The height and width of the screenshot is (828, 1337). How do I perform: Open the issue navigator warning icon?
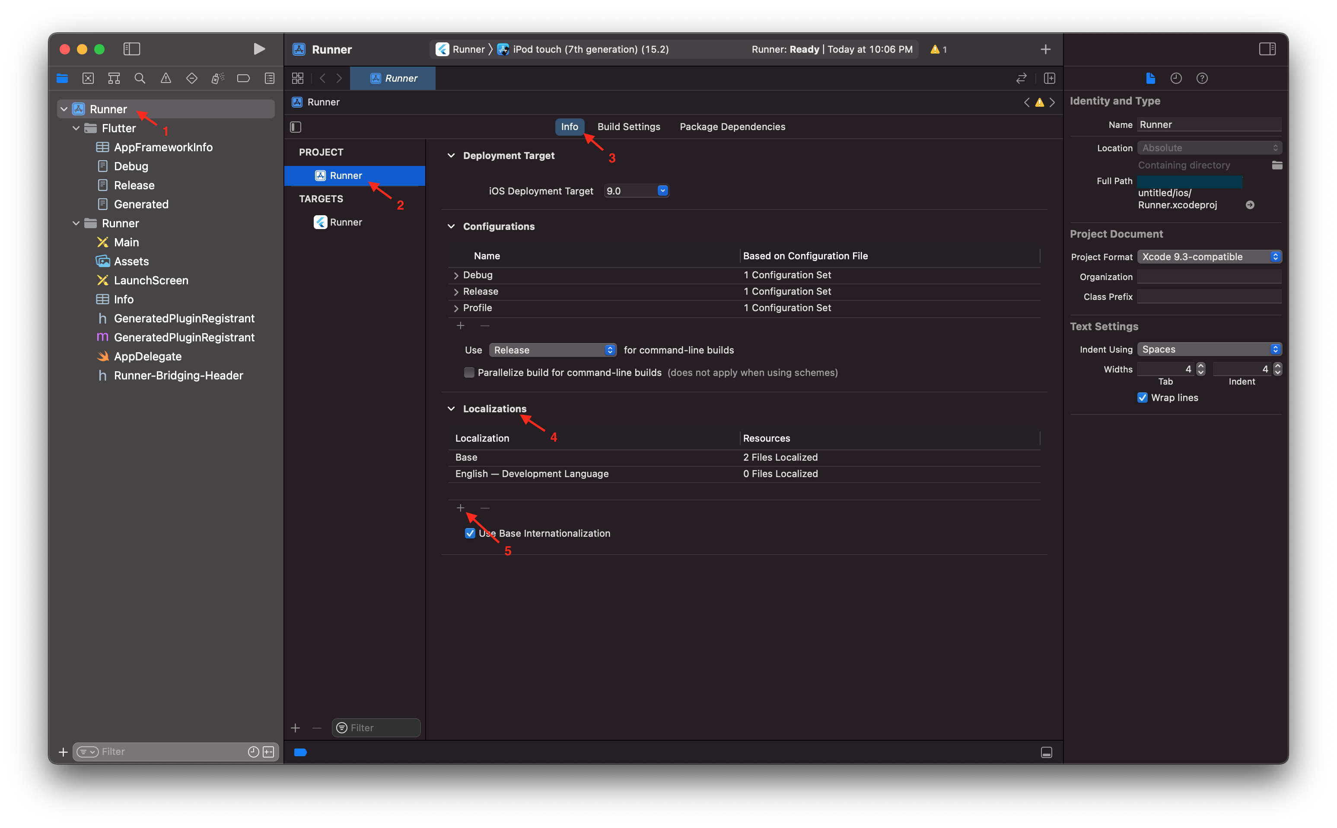[x=166, y=78]
